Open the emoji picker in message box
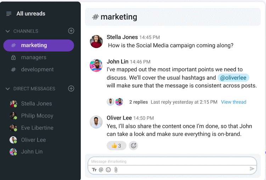266x180 pixels. tap(108, 169)
